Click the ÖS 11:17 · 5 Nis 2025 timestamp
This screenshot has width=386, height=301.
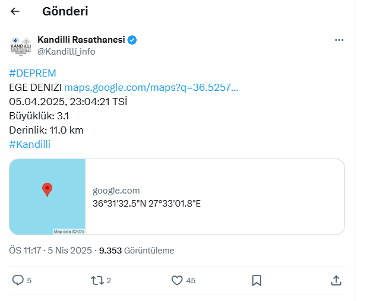click(x=50, y=251)
